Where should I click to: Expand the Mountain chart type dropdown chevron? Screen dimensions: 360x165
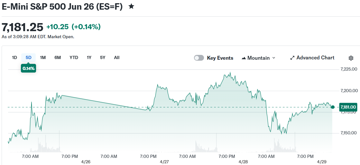click(274, 58)
